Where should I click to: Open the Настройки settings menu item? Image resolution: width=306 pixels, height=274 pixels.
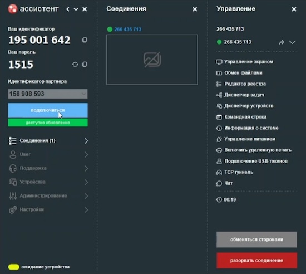48,210
